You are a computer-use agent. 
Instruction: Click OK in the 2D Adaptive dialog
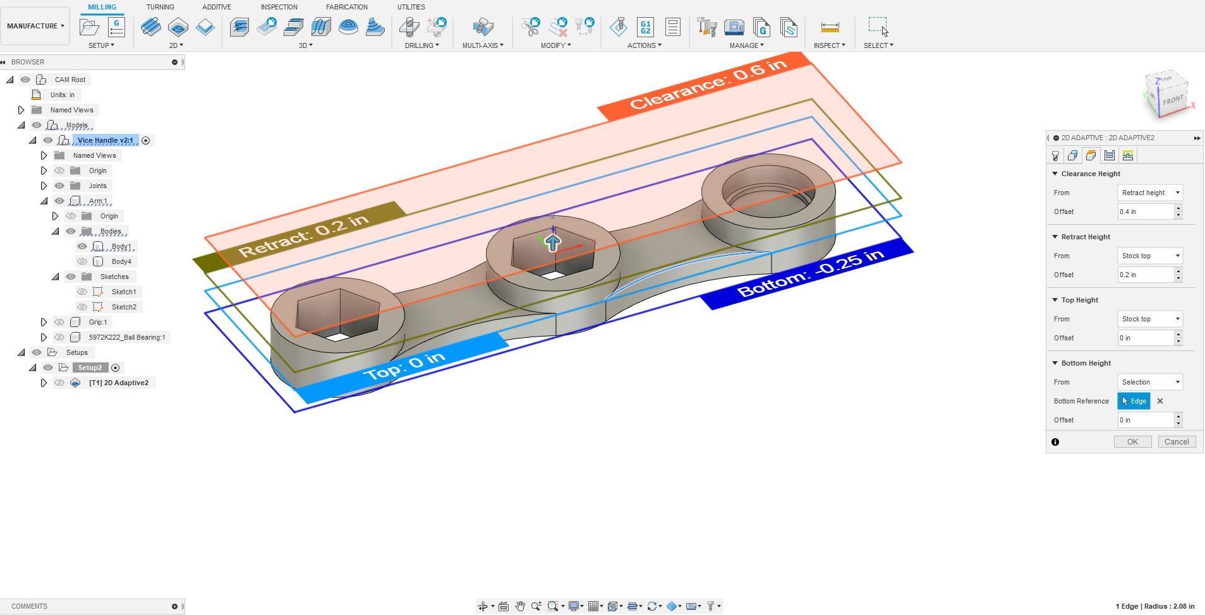[x=1132, y=442]
